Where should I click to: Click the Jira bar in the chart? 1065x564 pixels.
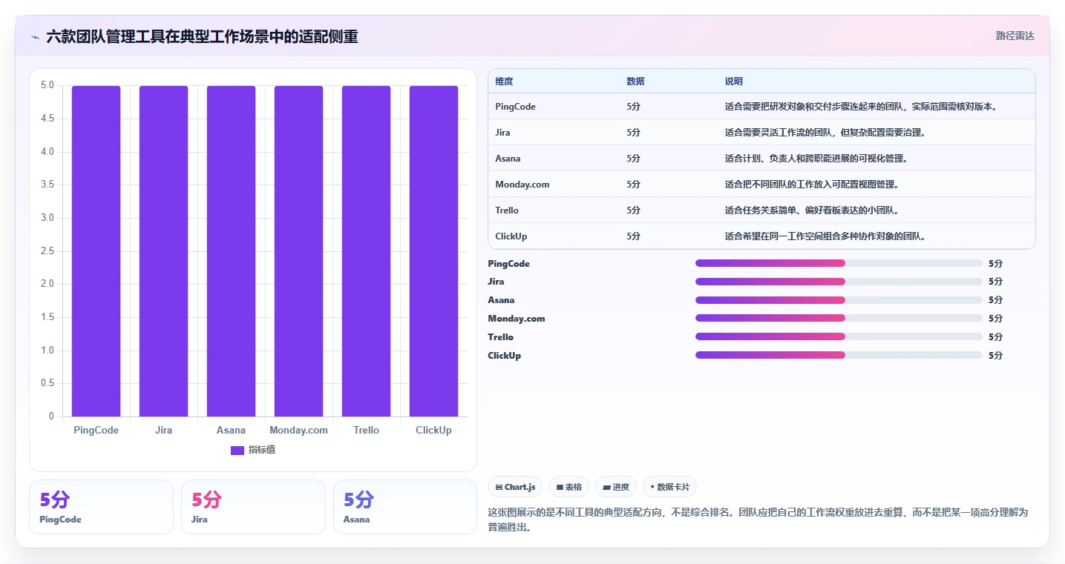[x=163, y=251]
